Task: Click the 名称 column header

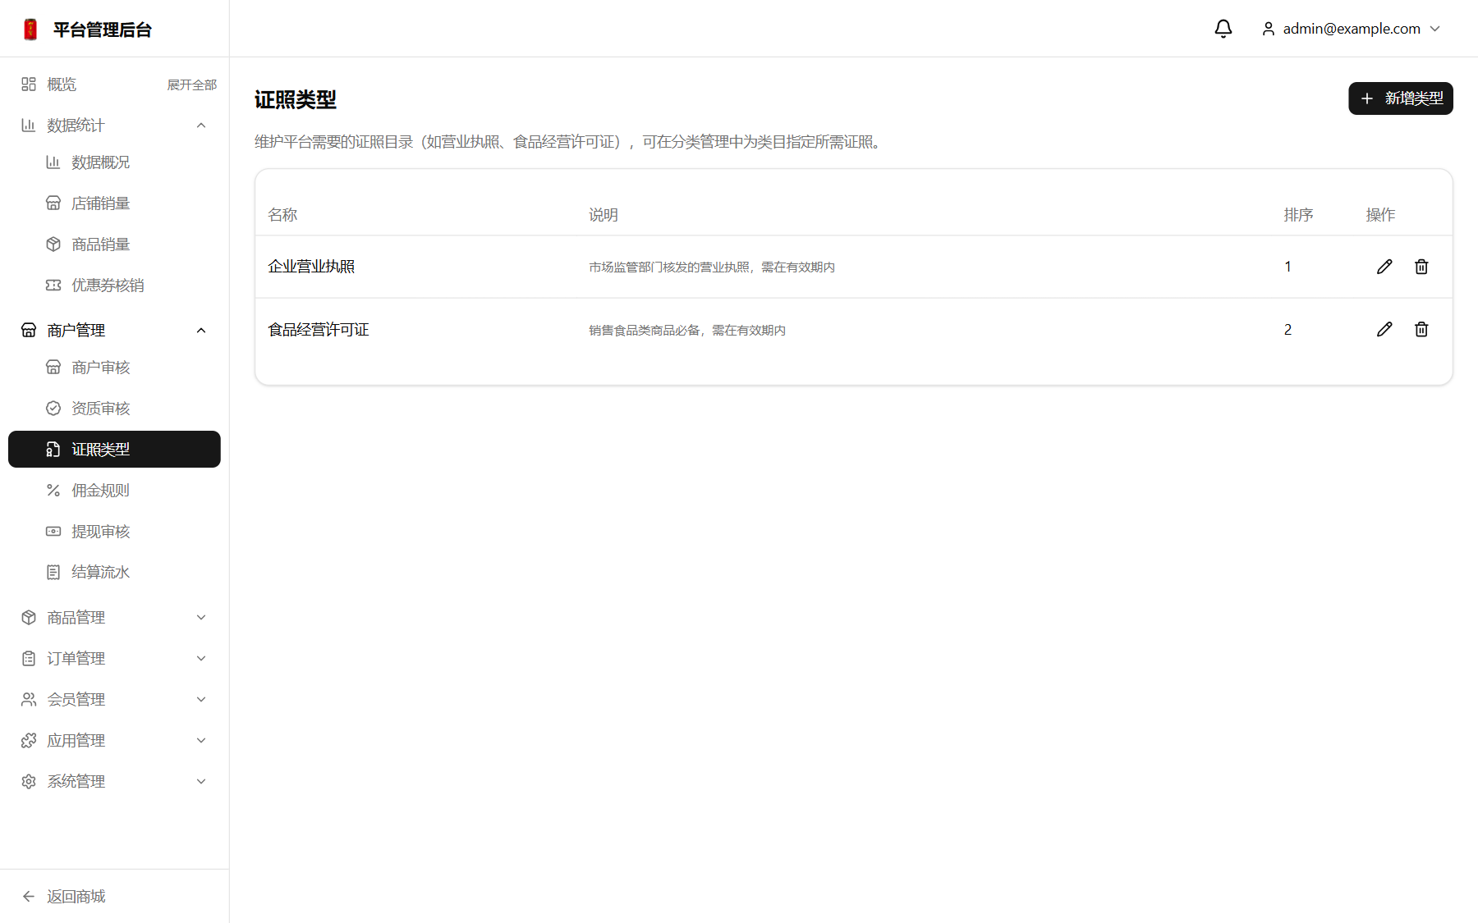Action: (282, 215)
